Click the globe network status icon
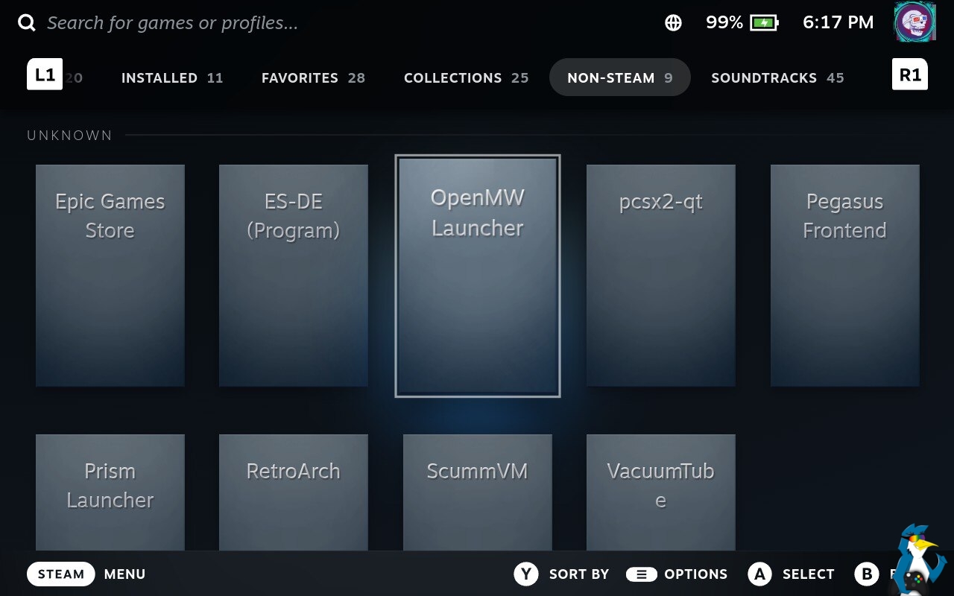Viewport: 954px width, 596px height. tap(673, 23)
